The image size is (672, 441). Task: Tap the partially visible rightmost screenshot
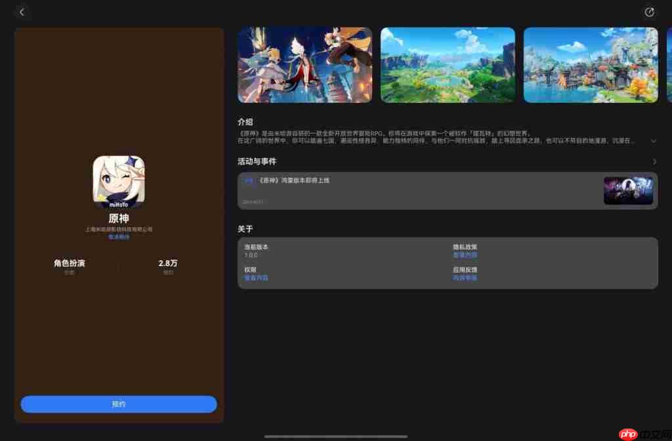pos(669,64)
